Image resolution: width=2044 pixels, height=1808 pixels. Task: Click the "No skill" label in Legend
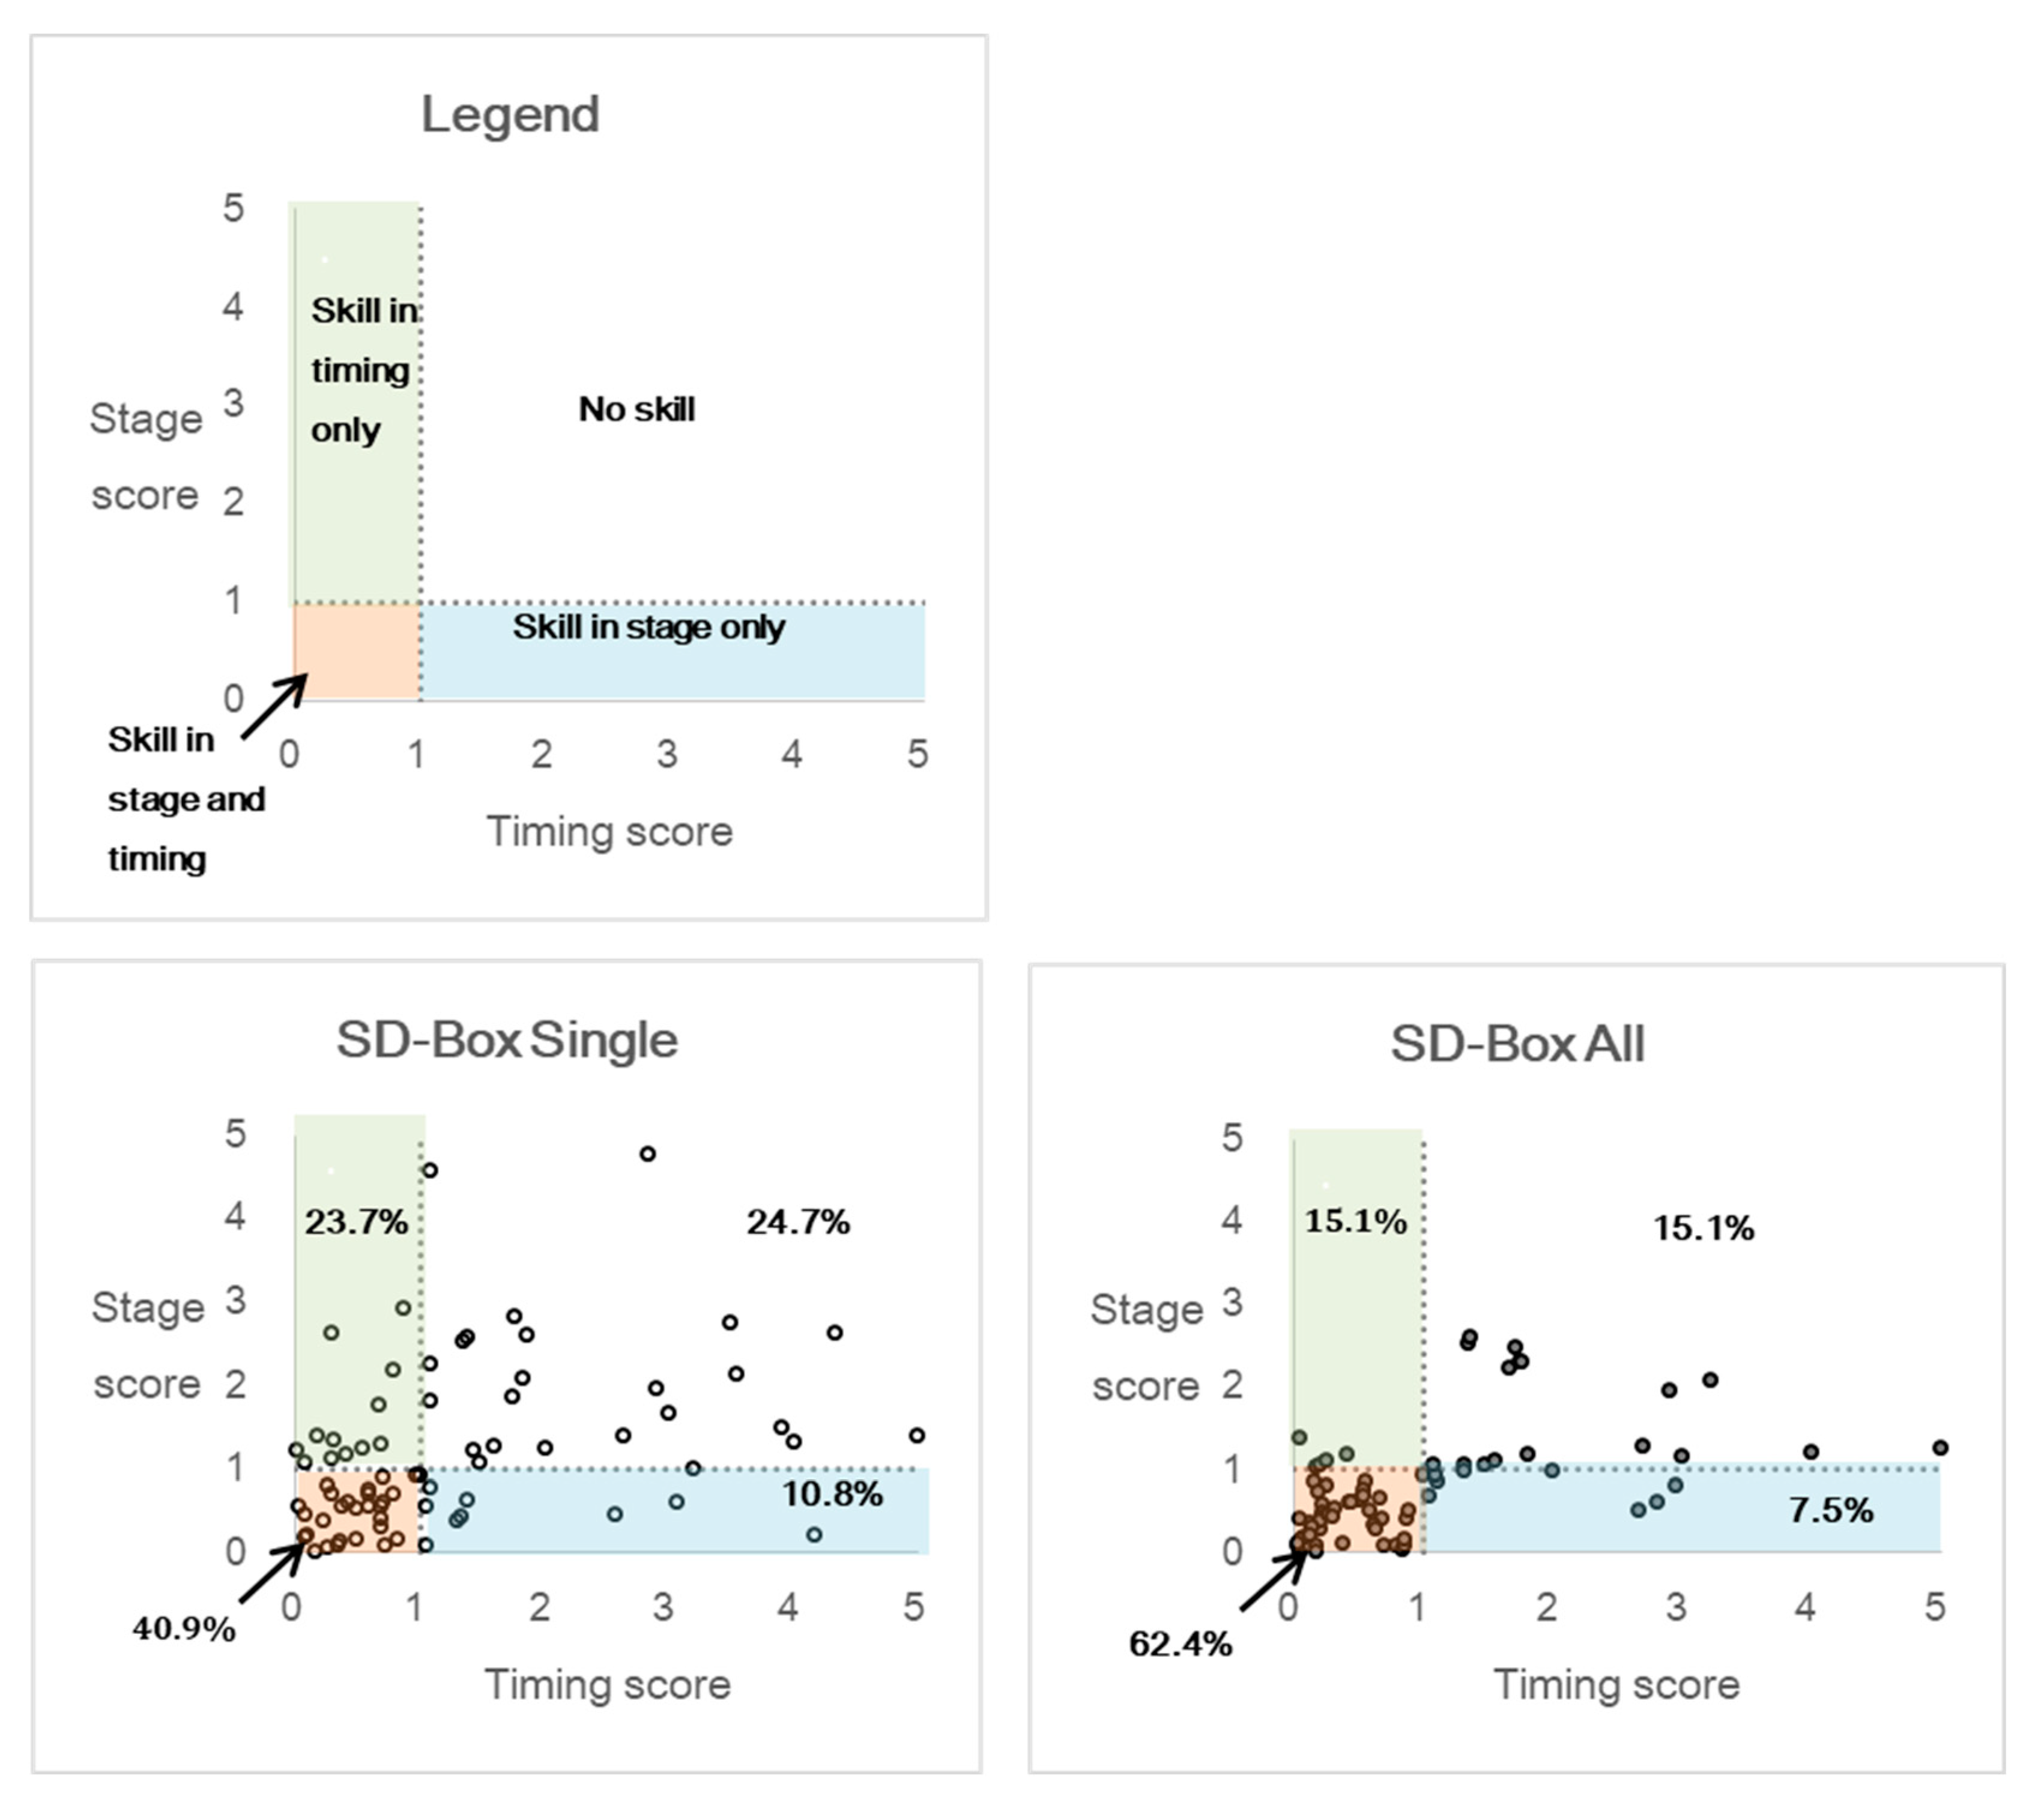(637, 409)
